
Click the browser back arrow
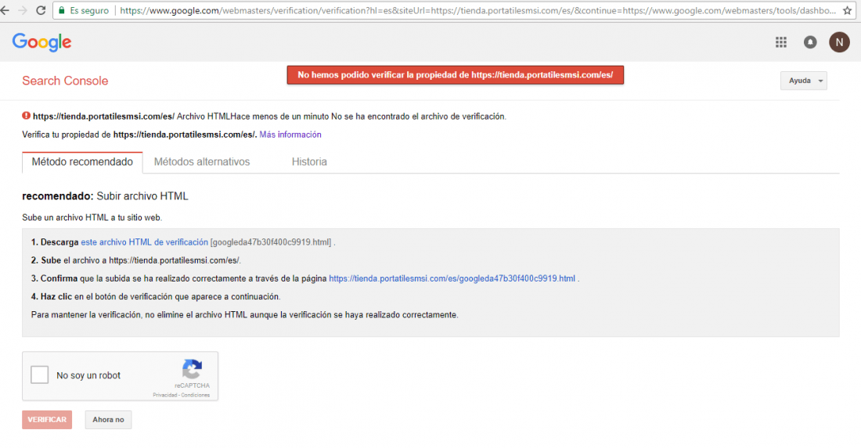point(5,10)
